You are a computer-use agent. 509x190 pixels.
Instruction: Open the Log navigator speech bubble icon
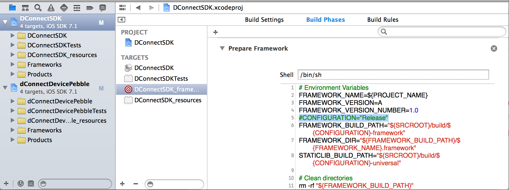[x=102, y=8]
